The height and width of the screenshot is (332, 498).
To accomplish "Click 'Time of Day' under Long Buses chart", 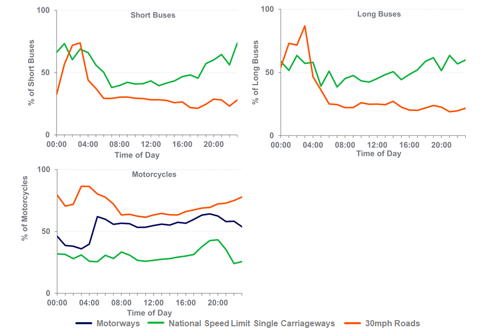I will pyautogui.click(x=379, y=154).
